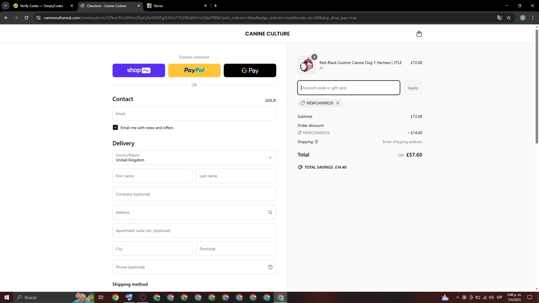Viewport: 539px width, 303px height.
Task: View site information icon in address bar
Action: pyautogui.click(x=38, y=18)
